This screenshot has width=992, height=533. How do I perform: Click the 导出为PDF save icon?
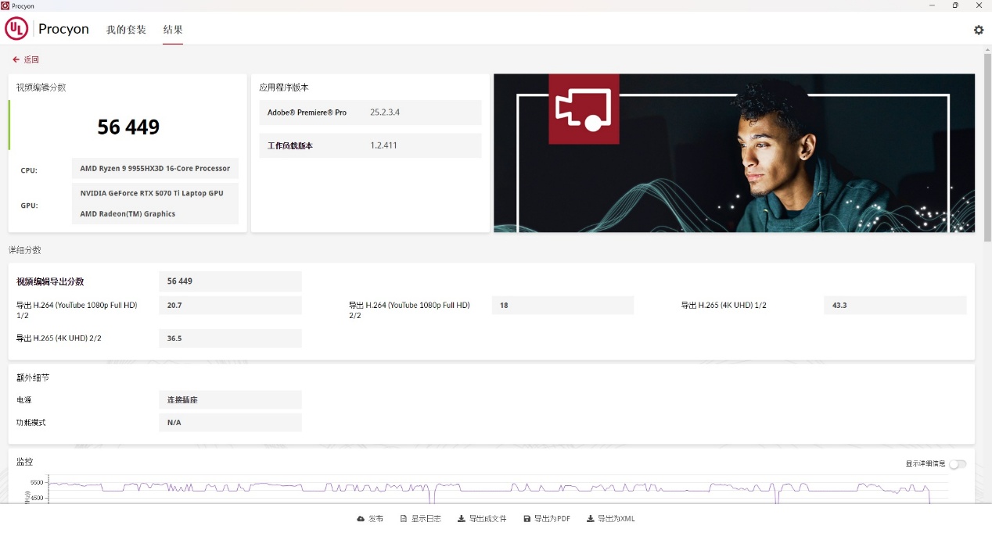tap(527, 519)
